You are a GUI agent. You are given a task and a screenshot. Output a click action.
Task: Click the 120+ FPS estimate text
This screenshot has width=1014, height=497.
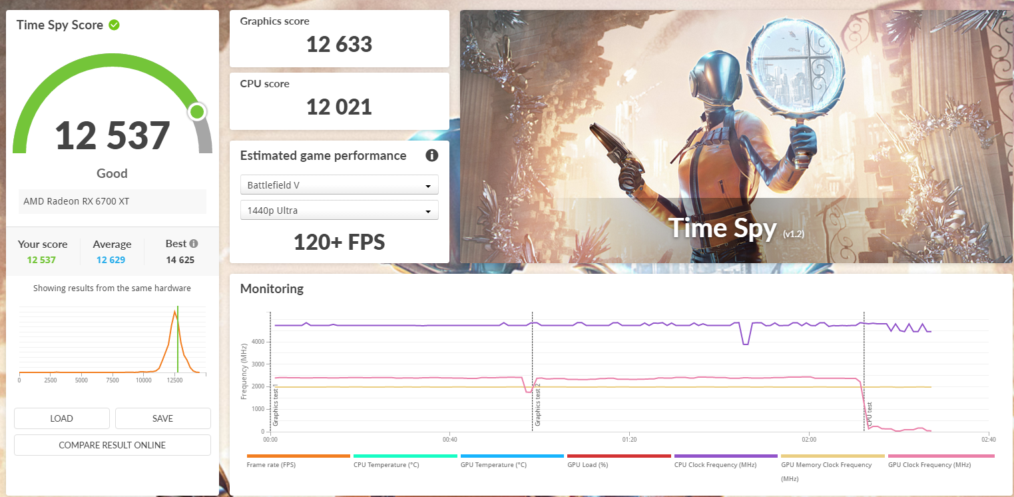coord(339,242)
